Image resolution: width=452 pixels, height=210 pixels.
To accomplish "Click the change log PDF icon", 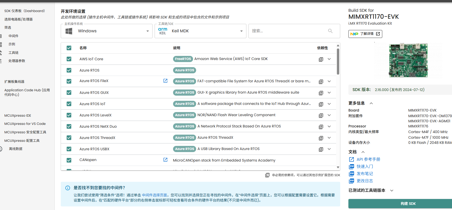I will 351,181.
